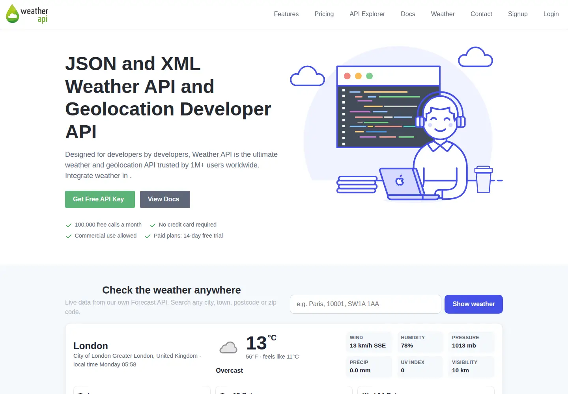Image resolution: width=568 pixels, height=394 pixels.
Task: Click the Overcast condition label
Action: 229,371
